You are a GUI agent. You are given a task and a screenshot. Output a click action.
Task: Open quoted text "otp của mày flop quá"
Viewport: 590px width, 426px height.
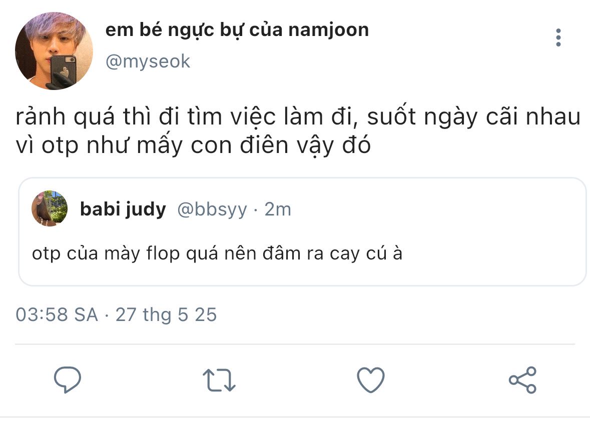(x=217, y=254)
